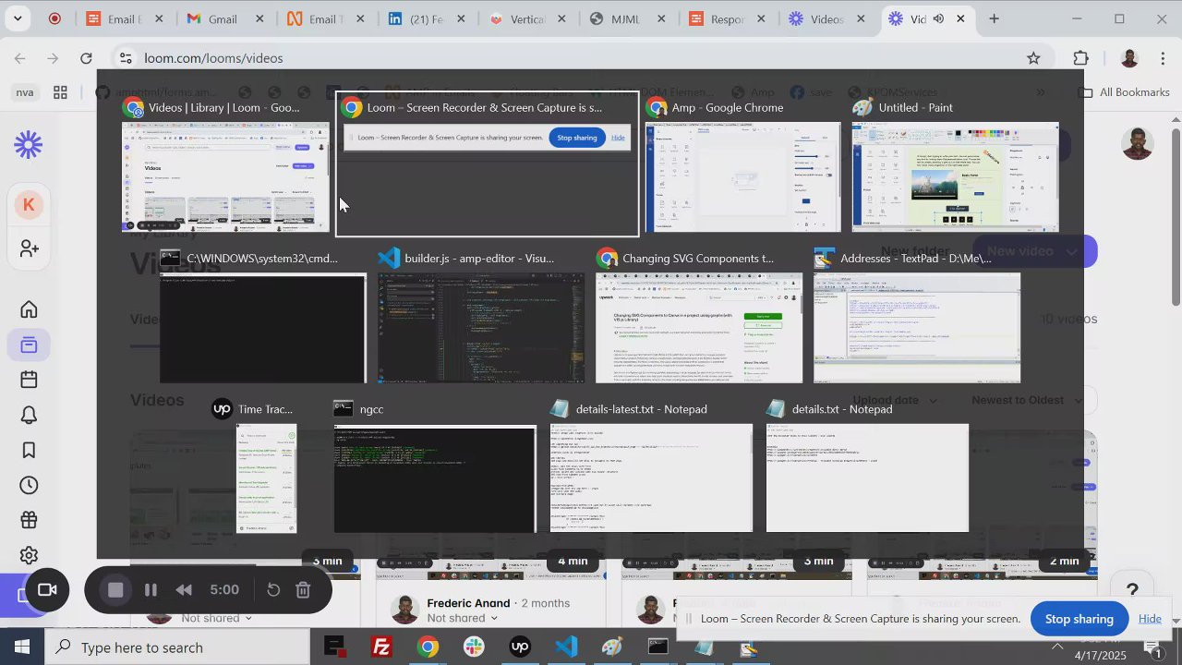This screenshot has height=665, width=1182.
Task: Click Stop sharing inside switcher preview
Action: click(576, 138)
